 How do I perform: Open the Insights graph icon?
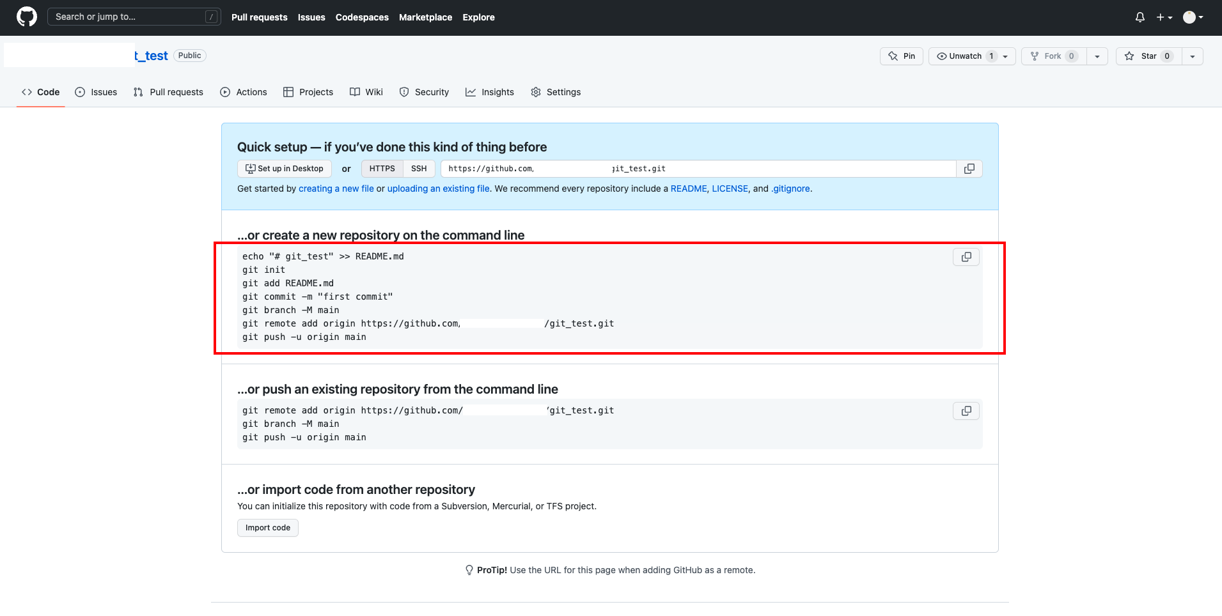tap(470, 92)
